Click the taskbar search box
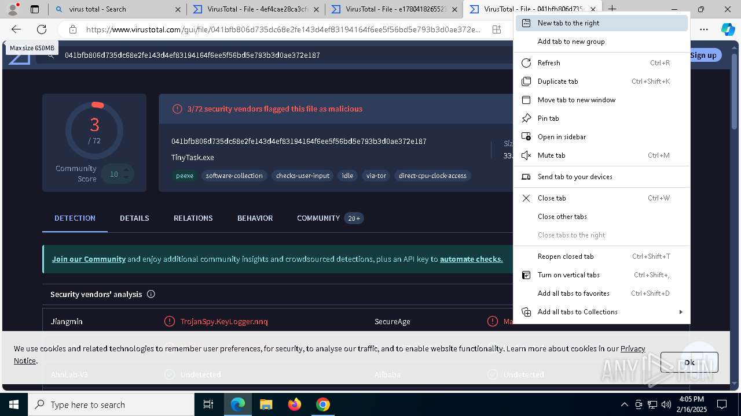The height and width of the screenshot is (416, 741). coord(111,405)
